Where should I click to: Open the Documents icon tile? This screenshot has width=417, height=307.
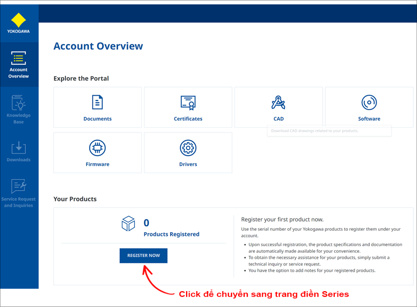click(x=97, y=102)
